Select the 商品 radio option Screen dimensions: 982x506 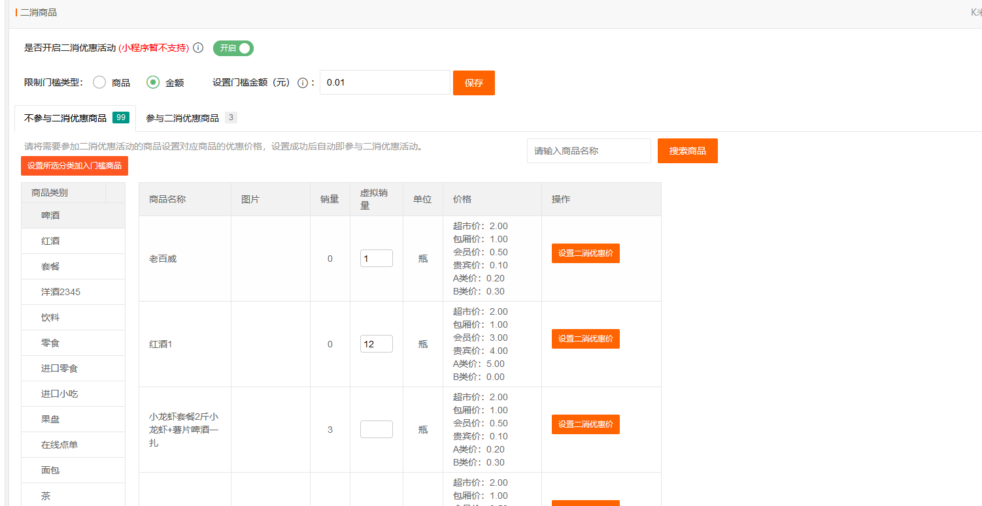tap(99, 82)
